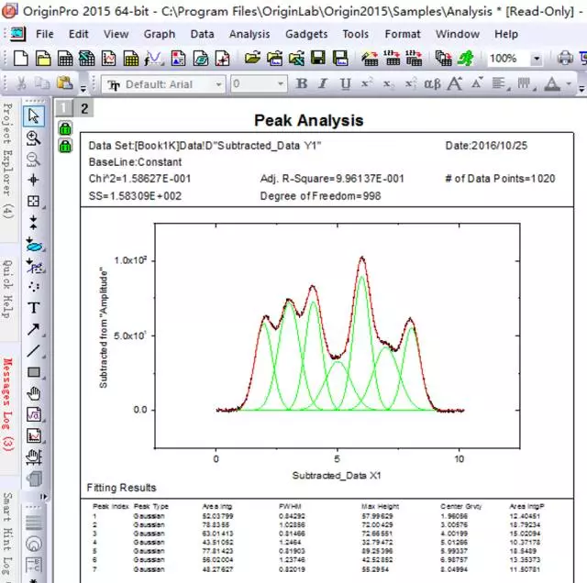
Task: Click the green lock icon beside Data Set
Action: 65,147
